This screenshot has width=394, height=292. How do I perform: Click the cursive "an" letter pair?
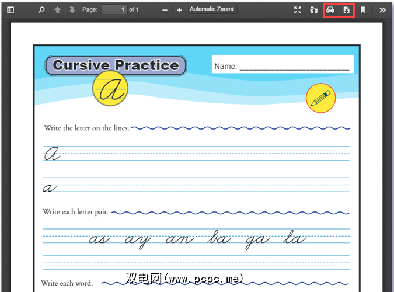coord(179,239)
